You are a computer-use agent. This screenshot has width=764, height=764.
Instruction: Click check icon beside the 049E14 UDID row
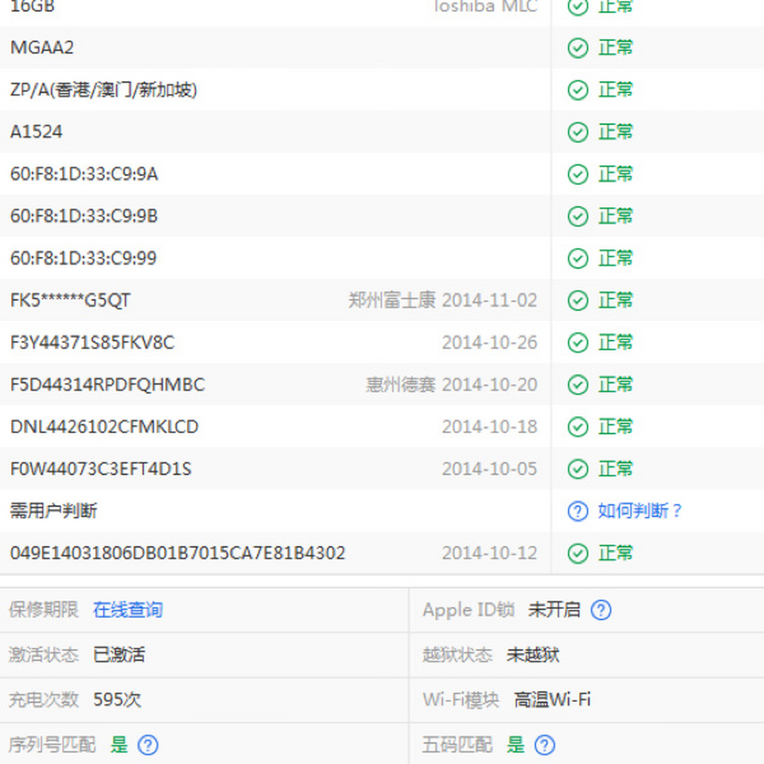[x=577, y=553]
